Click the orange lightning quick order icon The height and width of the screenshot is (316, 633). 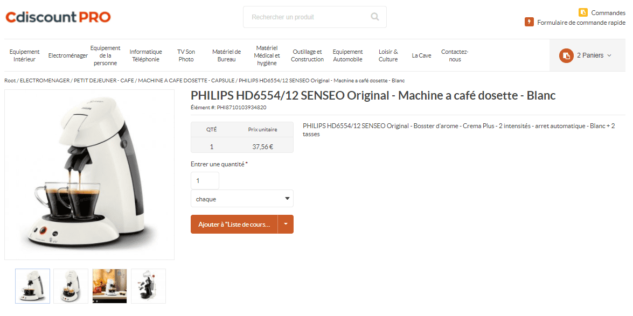pyautogui.click(x=529, y=22)
